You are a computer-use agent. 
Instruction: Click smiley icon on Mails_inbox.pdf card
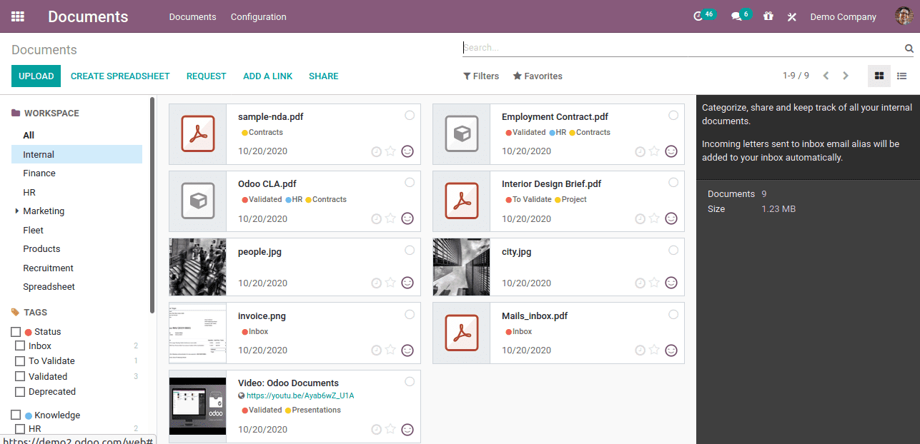[x=671, y=350]
